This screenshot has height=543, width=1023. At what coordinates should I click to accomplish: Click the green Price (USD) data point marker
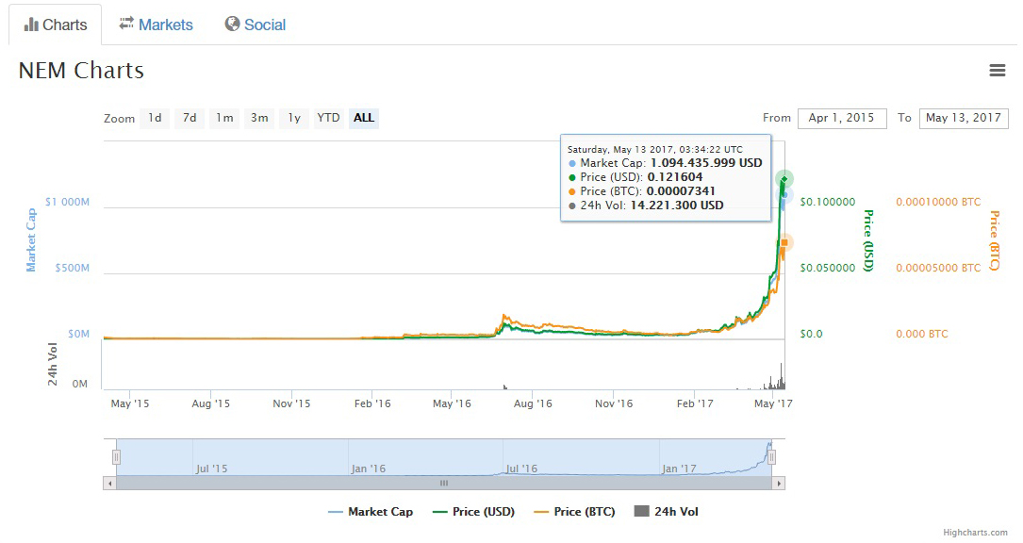784,179
